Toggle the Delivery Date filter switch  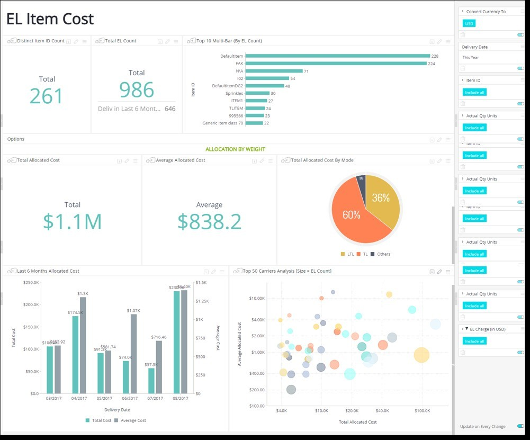(x=519, y=69)
